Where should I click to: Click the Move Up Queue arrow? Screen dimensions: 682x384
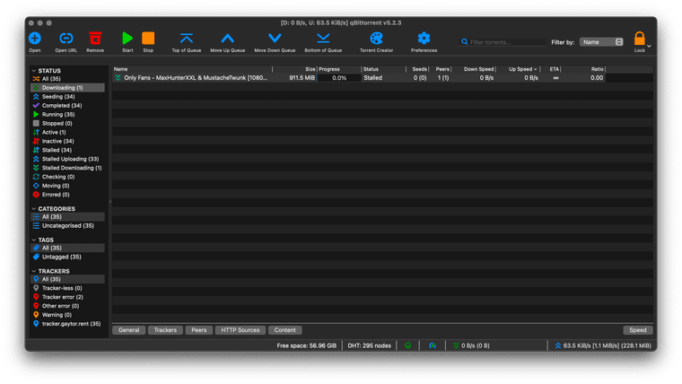(227, 39)
